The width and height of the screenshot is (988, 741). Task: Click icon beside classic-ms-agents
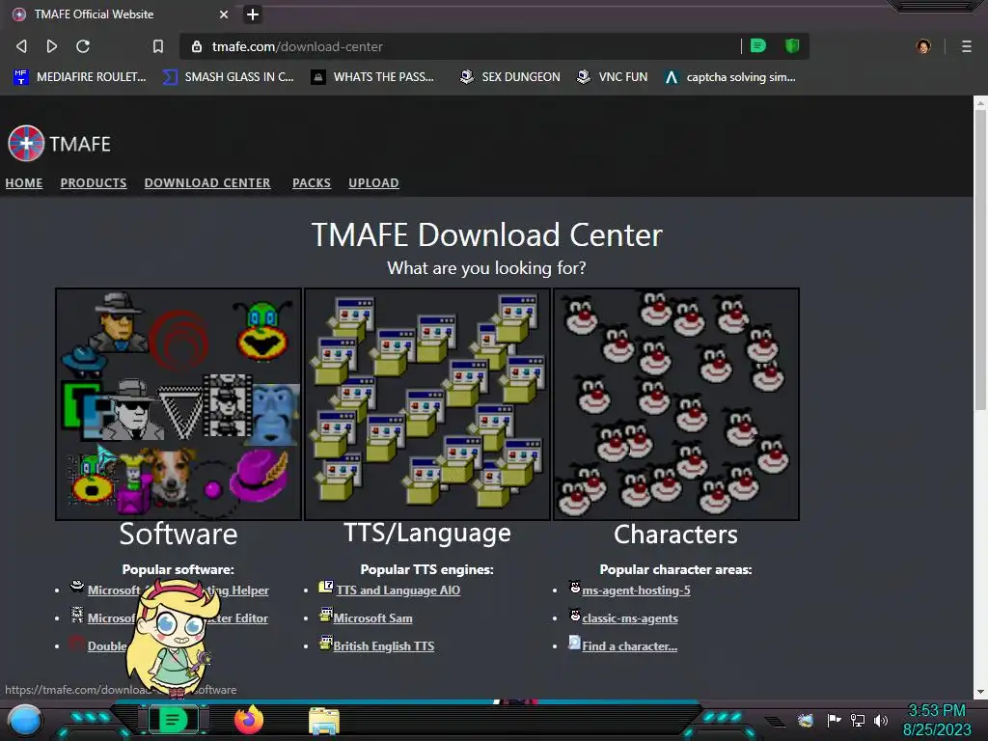pos(575,615)
